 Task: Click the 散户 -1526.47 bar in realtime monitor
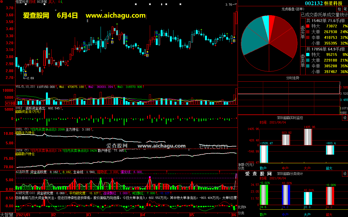click(x=264, y=154)
